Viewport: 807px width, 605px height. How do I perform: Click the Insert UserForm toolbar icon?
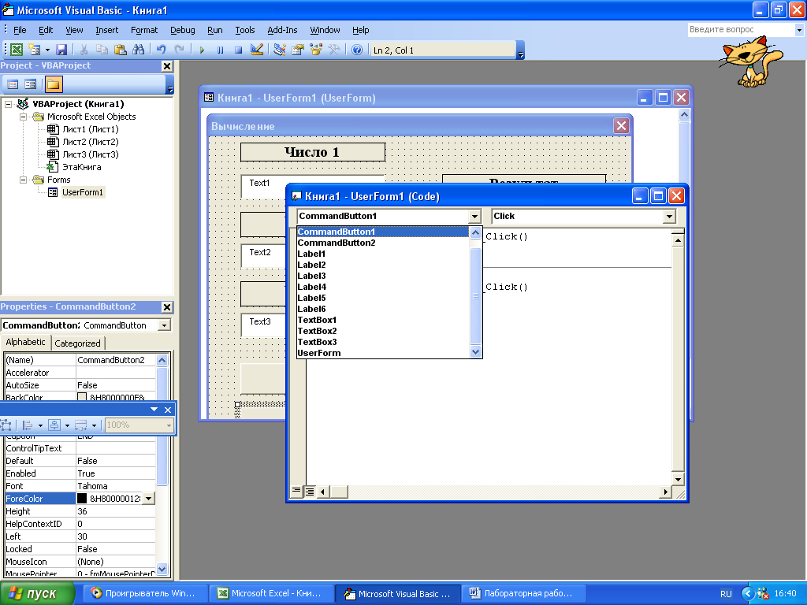35,50
